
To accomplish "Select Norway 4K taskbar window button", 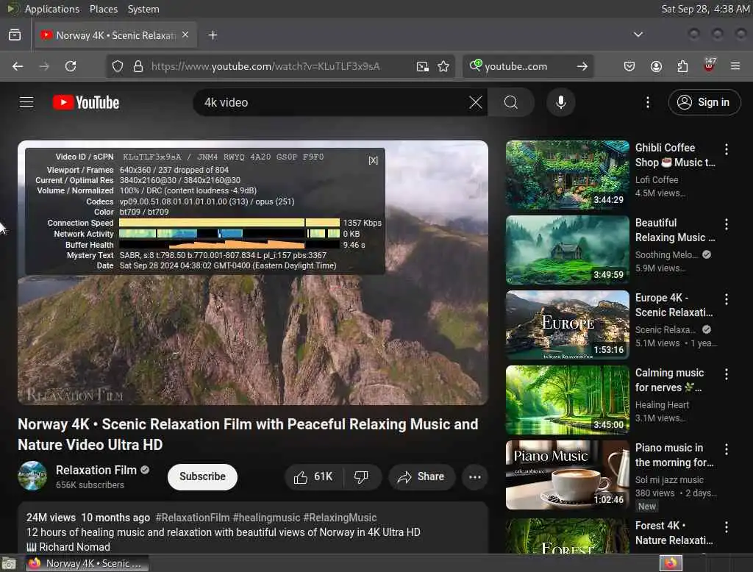I will [x=87, y=563].
